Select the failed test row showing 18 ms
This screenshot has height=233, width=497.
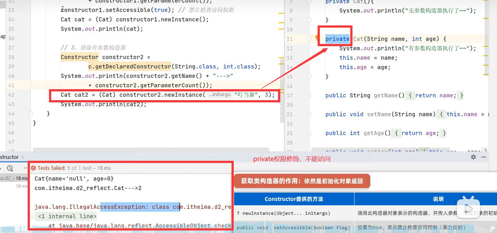tap(14, 178)
